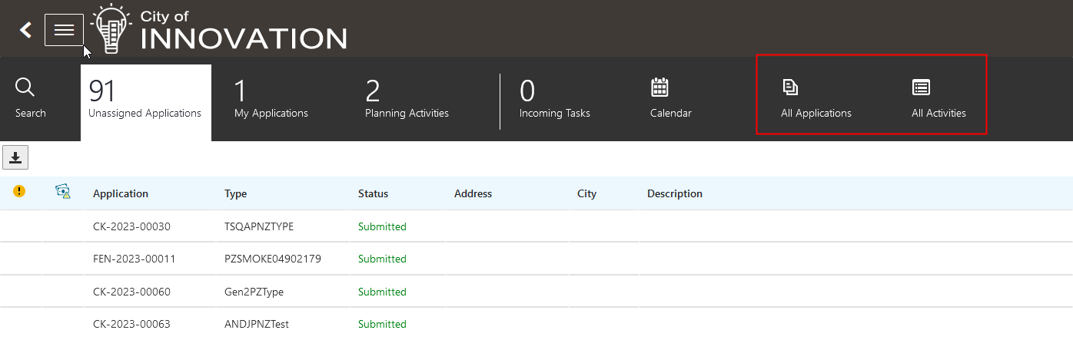The height and width of the screenshot is (340, 1073).
Task: Sort by the Application column header
Action: (x=121, y=193)
